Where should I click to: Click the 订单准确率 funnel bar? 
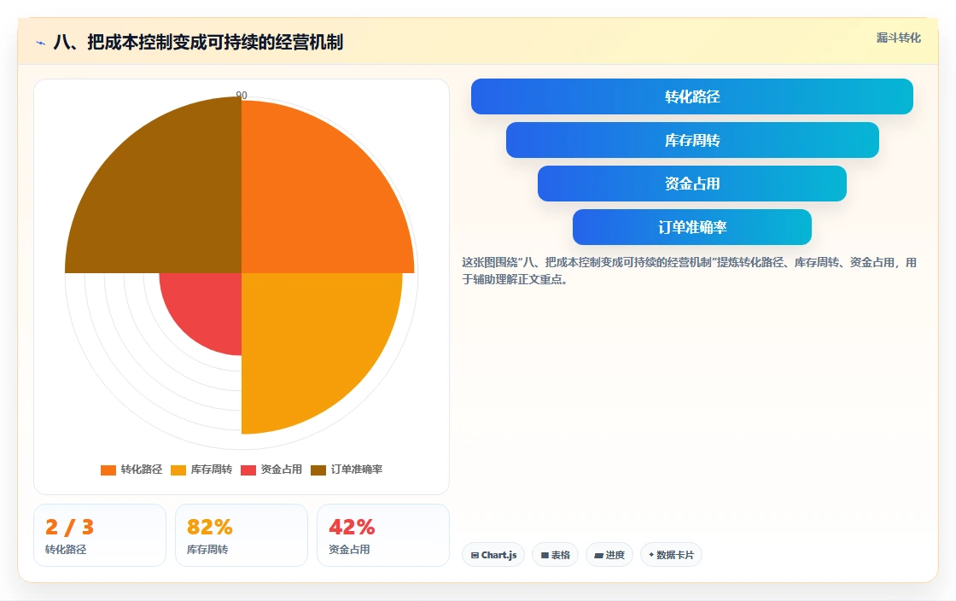(692, 227)
